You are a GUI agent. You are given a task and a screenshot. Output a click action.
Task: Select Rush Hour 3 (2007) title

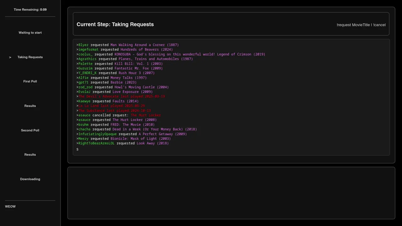[137, 73]
